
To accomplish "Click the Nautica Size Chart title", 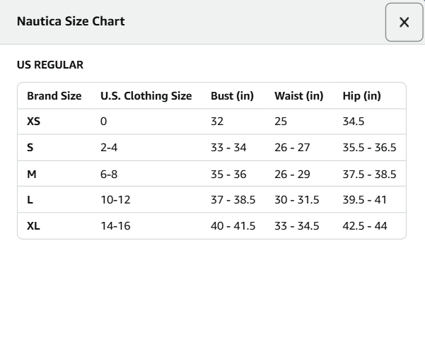I will (71, 21).
